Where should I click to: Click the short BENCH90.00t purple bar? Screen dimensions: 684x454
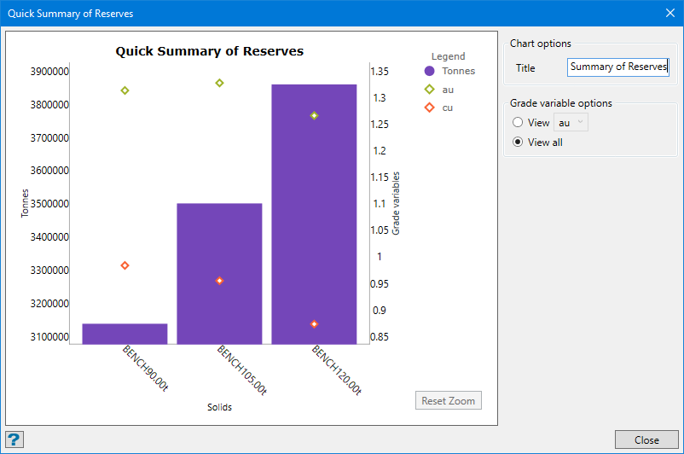click(125, 334)
